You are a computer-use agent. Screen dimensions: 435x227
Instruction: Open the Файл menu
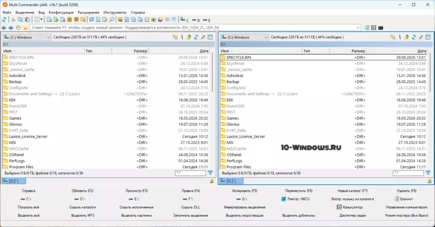point(7,12)
